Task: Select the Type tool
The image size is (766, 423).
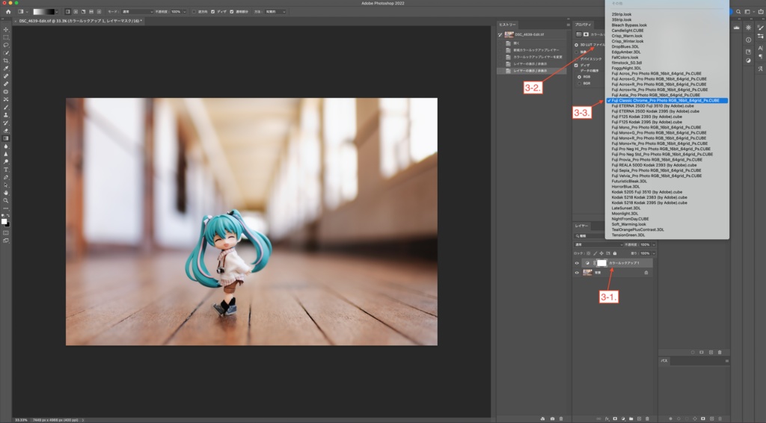Action: 6,170
